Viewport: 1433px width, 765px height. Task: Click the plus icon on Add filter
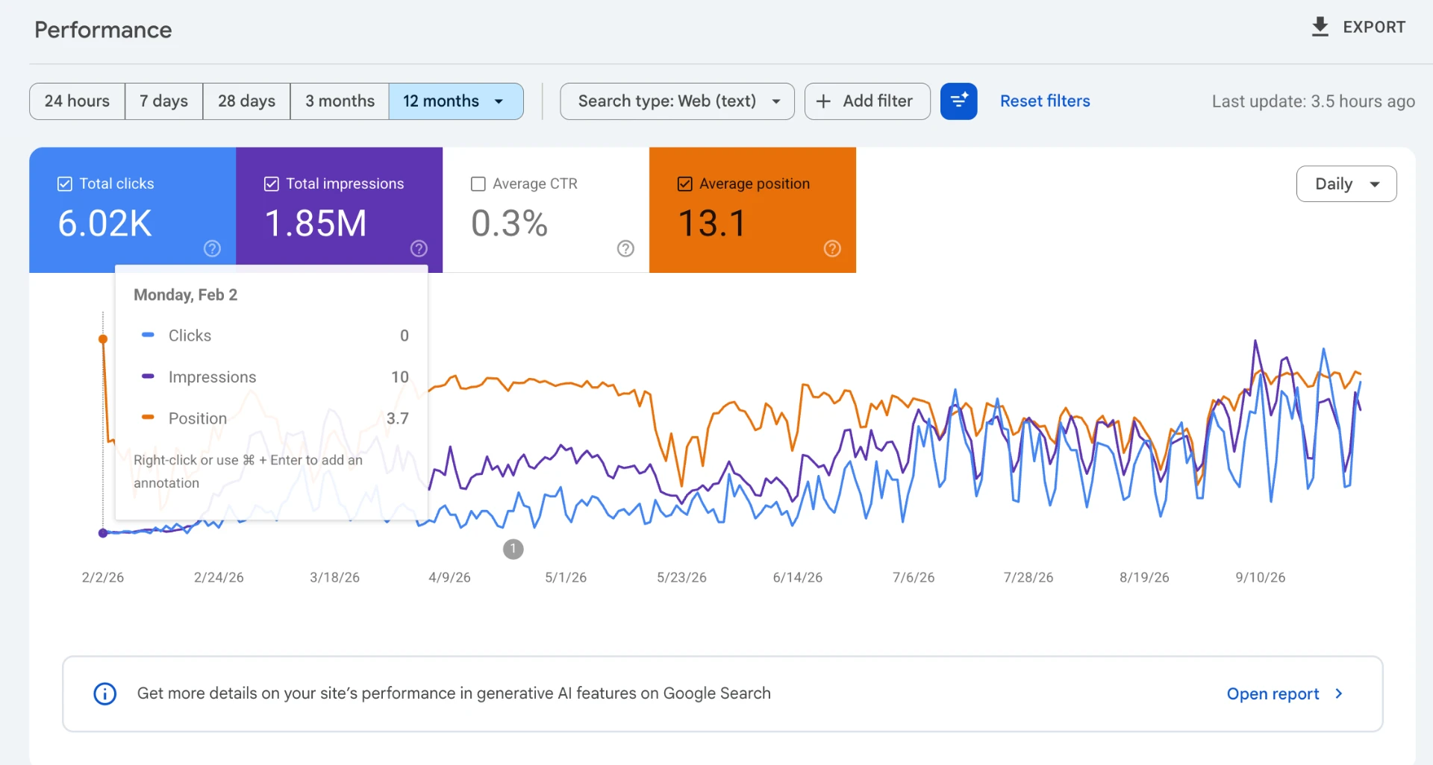(x=823, y=101)
